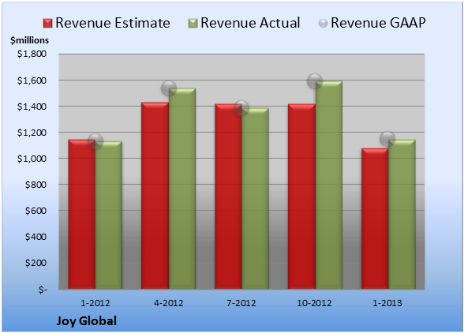
Task: Click the $600 axis label
Action: tap(36, 211)
